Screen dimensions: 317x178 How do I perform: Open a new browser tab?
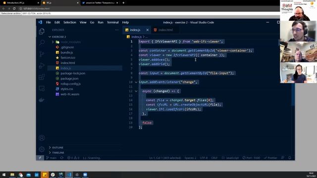[x=123, y=3]
